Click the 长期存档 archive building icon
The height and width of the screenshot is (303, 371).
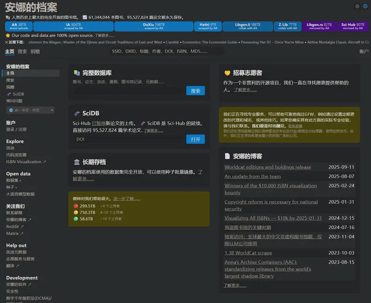point(77,162)
